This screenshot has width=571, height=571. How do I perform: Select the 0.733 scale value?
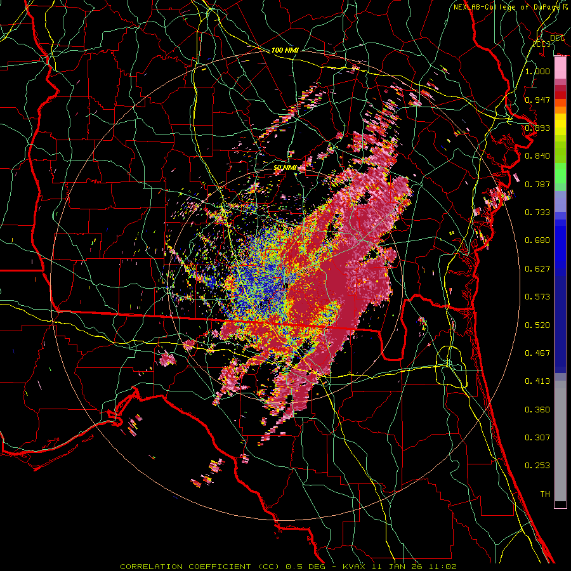click(x=537, y=213)
